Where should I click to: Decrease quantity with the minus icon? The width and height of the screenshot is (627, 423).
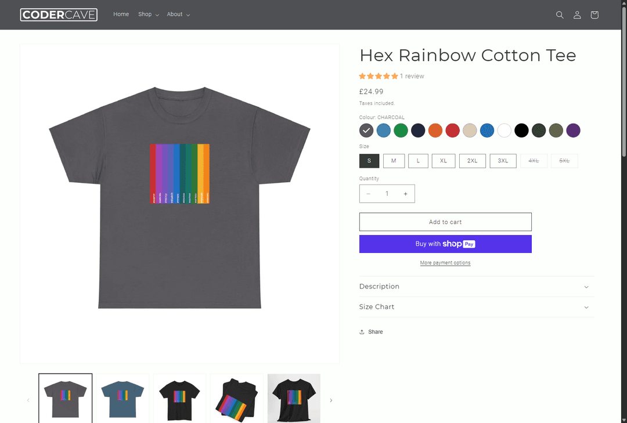368,194
